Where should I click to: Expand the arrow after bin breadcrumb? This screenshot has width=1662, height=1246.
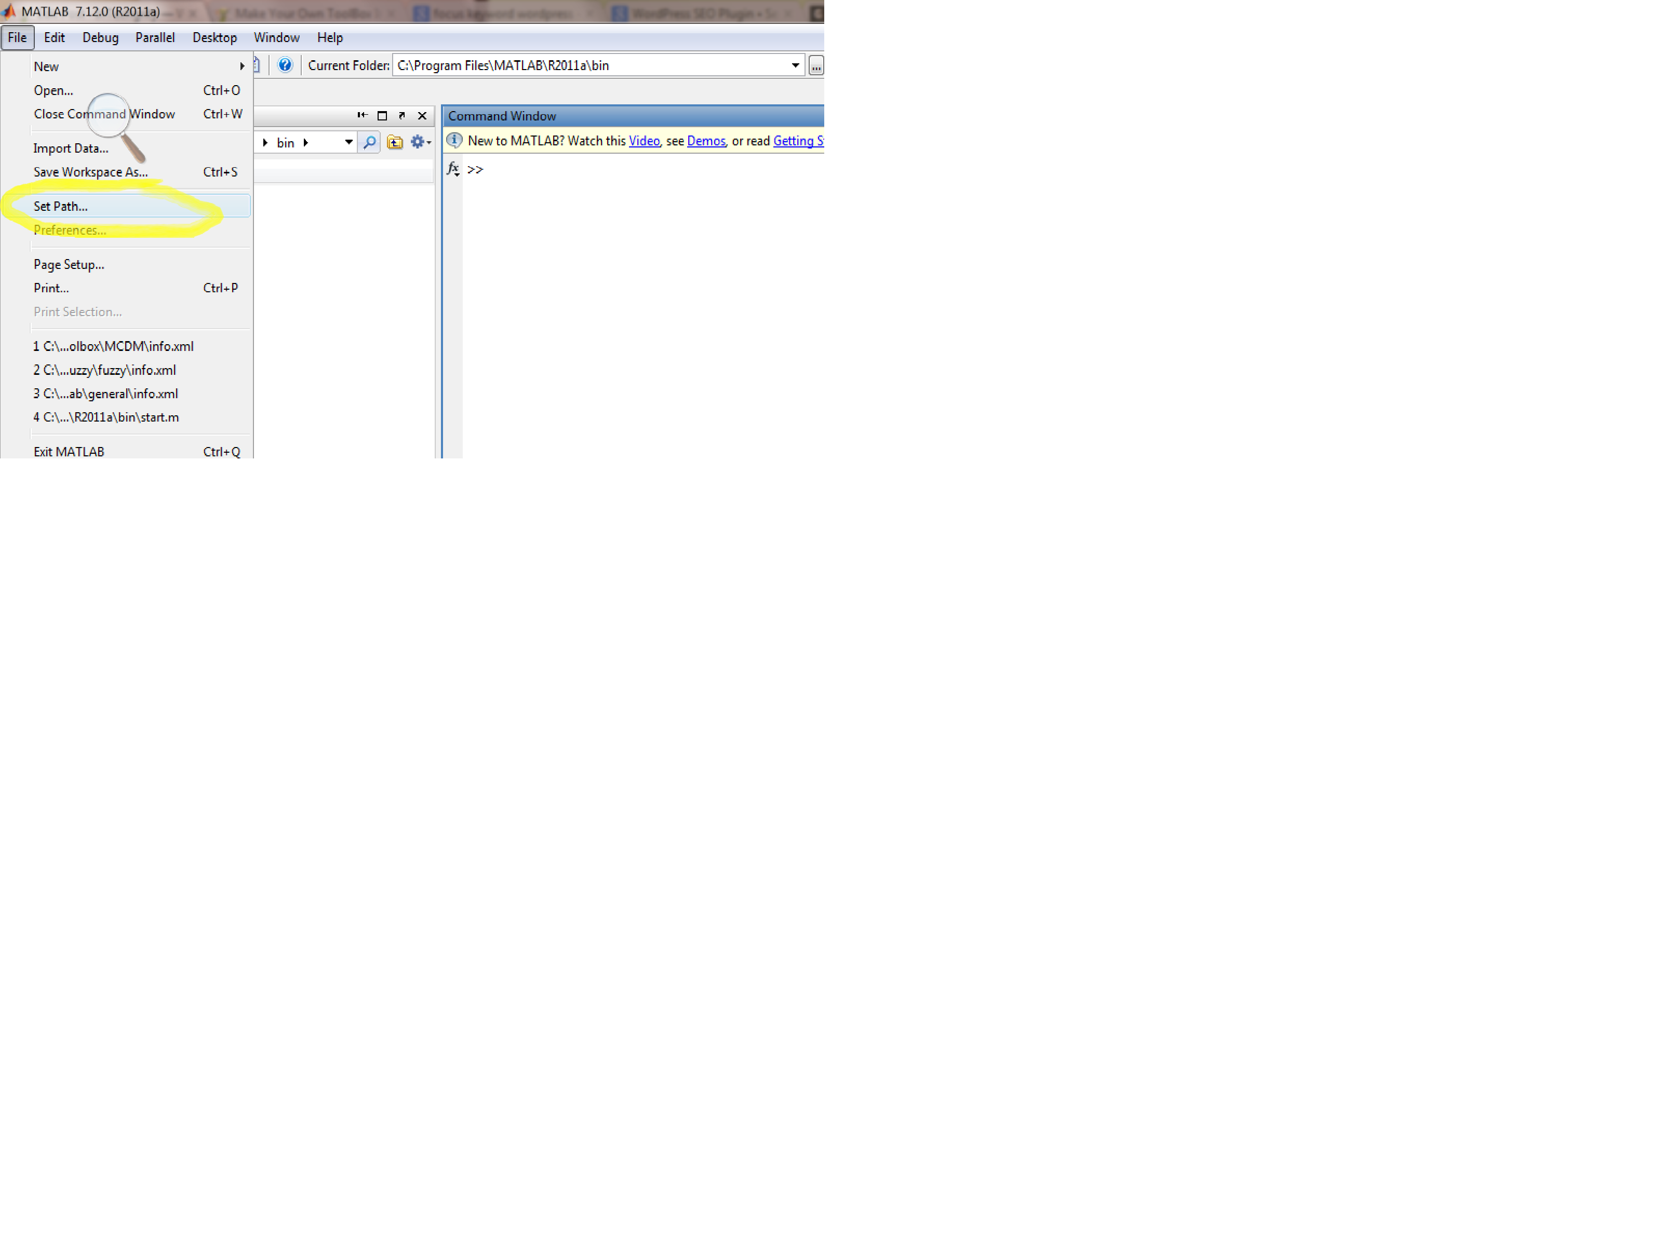pos(306,143)
